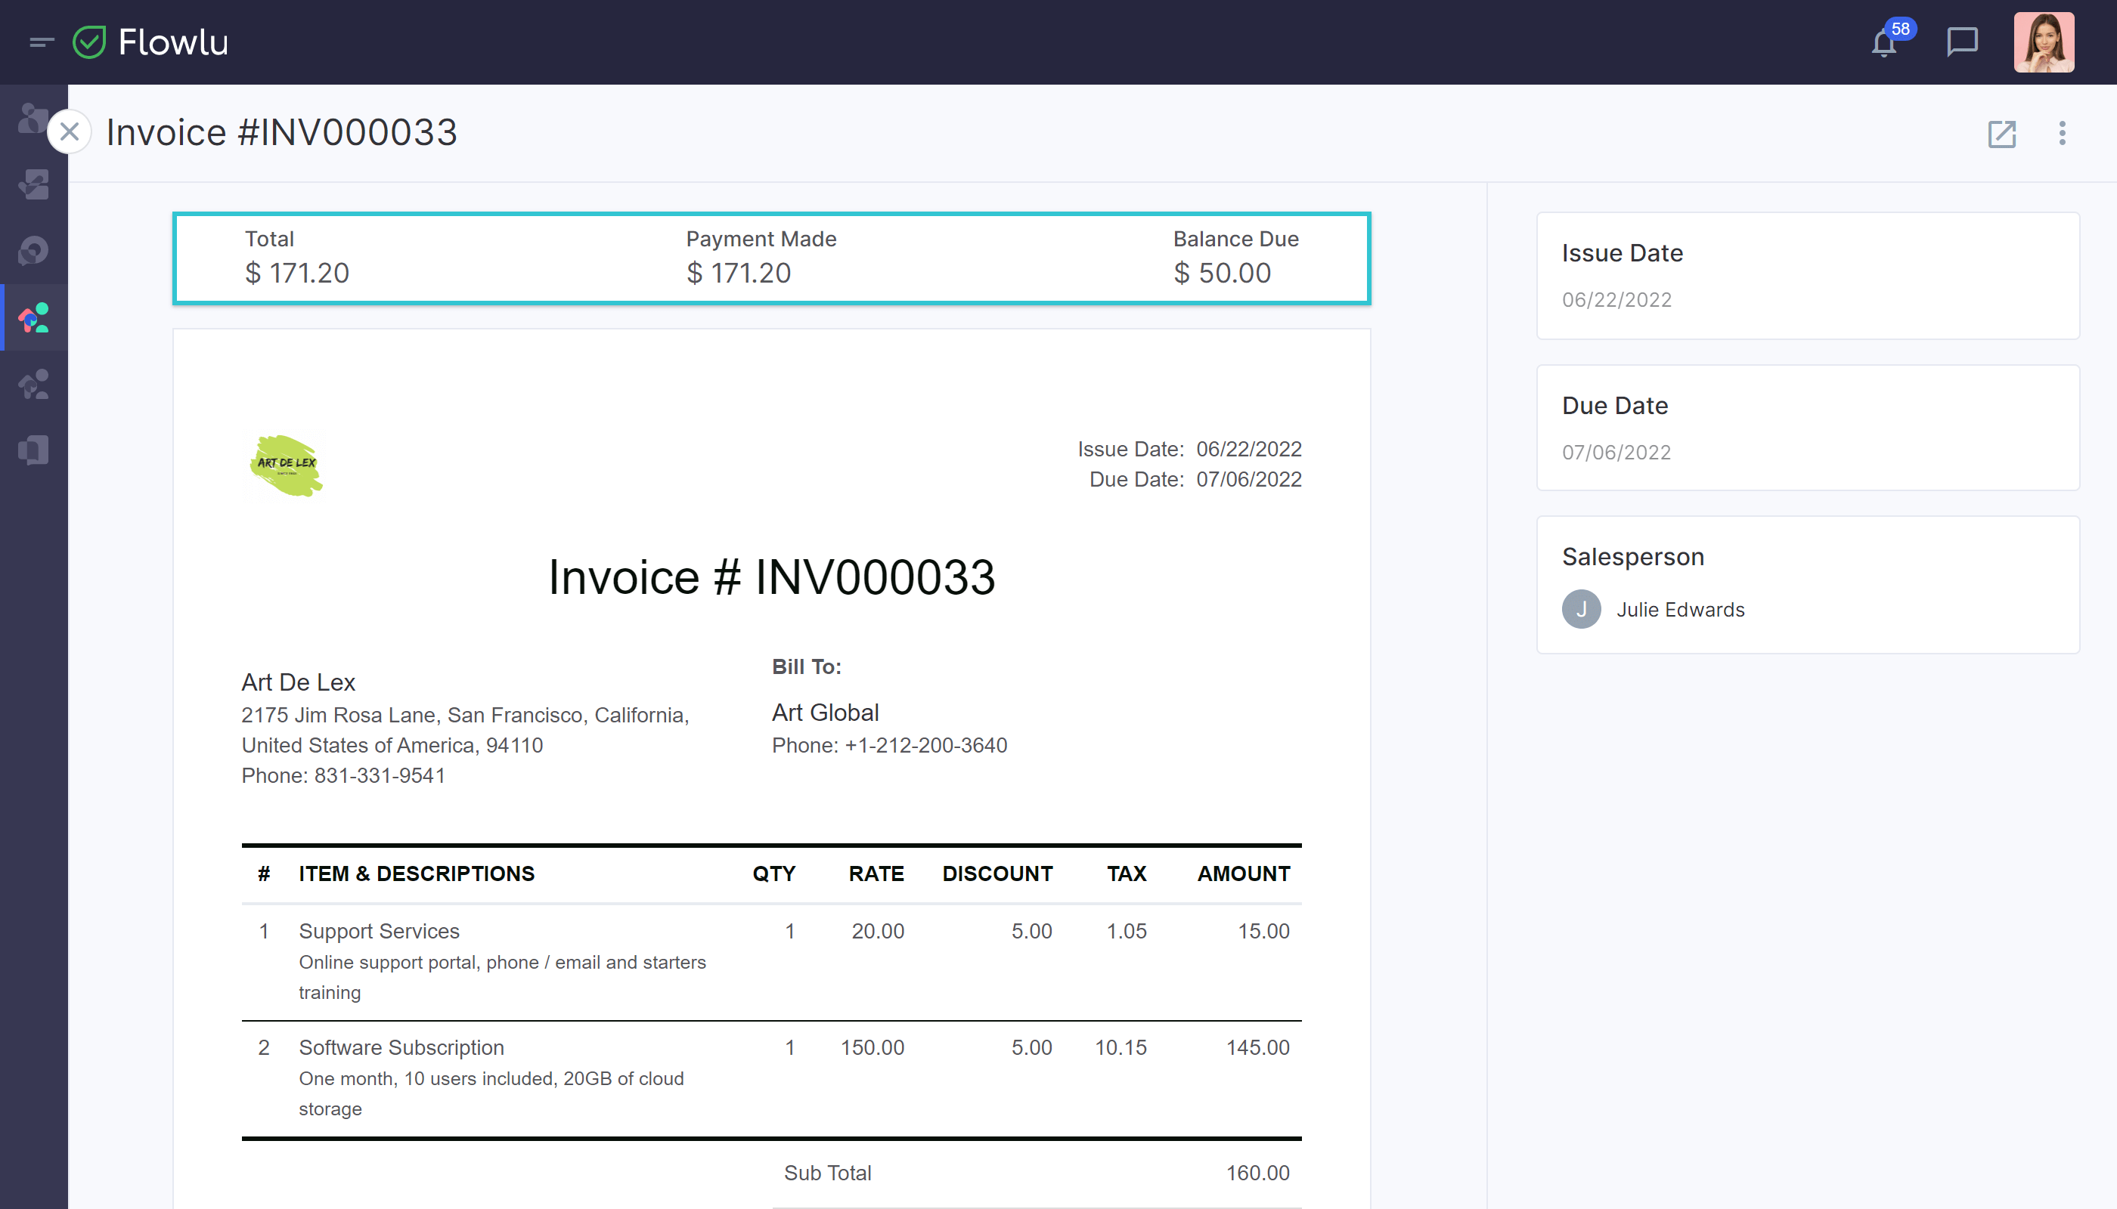Click the document Issue Date 06/22/2022 line
The width and height of the screenshot is (2117, 1209).
pyautogui.click(x=1190, y=450)
